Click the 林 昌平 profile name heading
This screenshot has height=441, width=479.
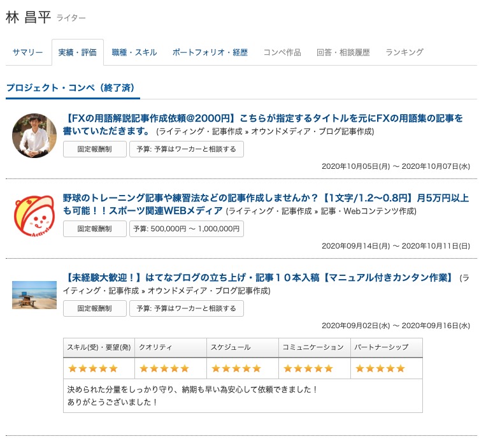28,17
